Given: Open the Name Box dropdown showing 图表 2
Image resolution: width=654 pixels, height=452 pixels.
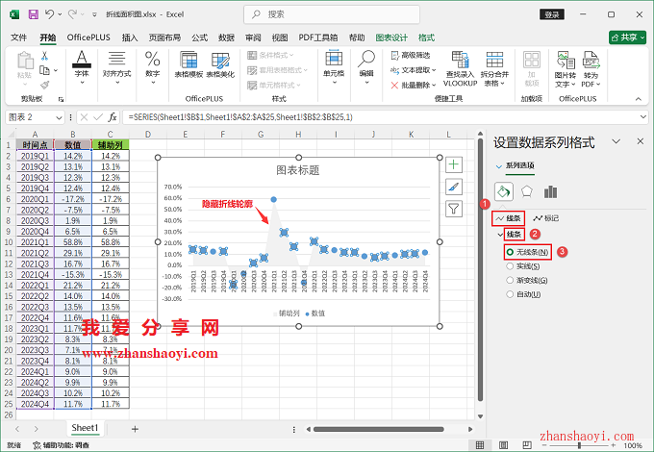Looking at the screenshot, I should tap(59, 117).
